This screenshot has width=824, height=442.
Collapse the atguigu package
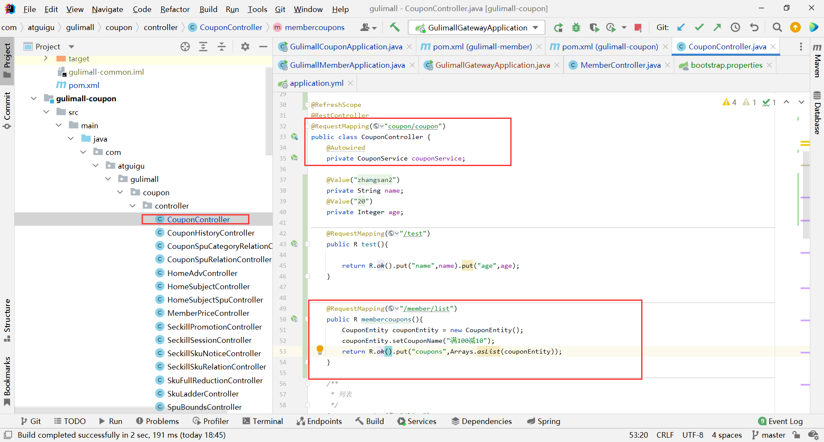[x=96, y=166]
